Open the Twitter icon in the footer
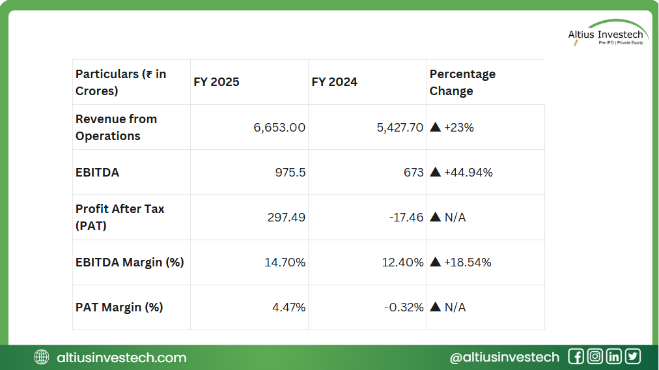The height and width of the screenshot is (370, 659). coord(632,356)
